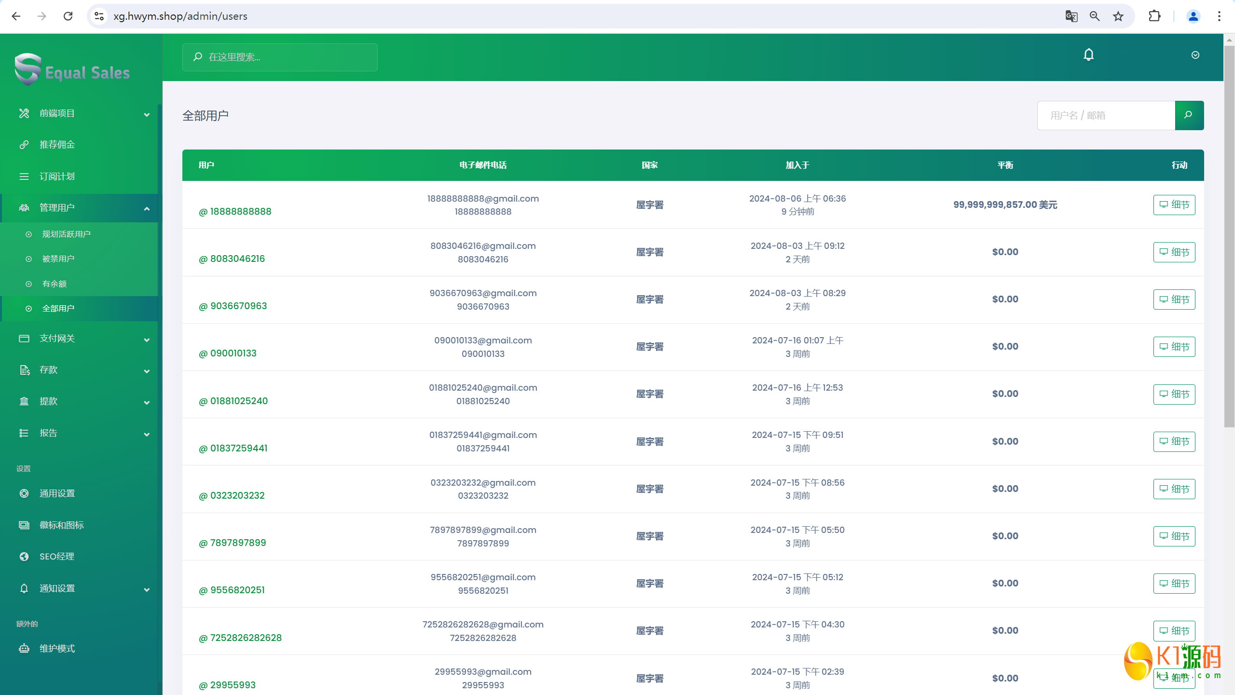This screenshot has width=1235, height=695.
Task: Click the 存款 document icon in the sidebar
Action: coord(24,370)
